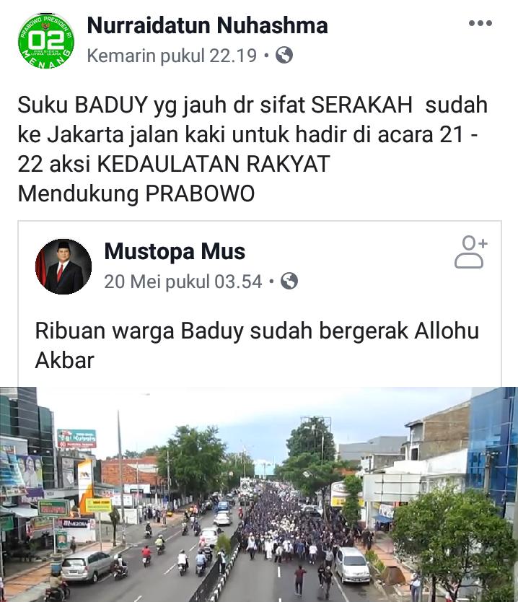Open Nurraidatun Nuhashma's profile name
This screenshot has height=602, width=518.
point(207,26)
